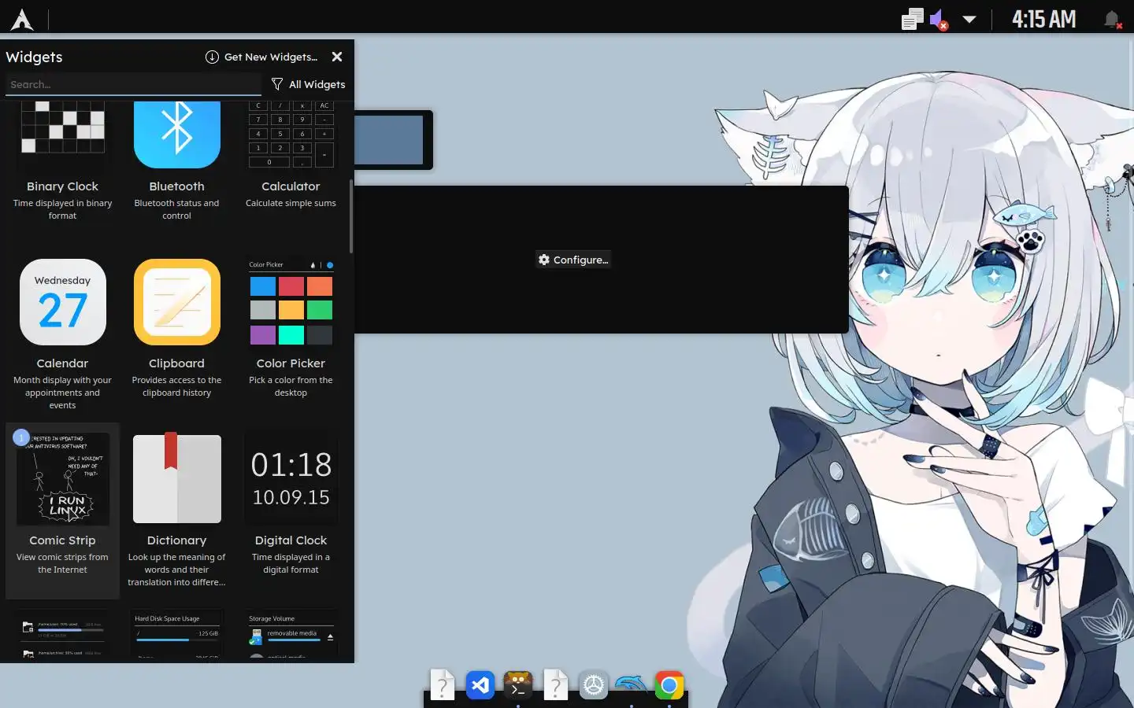
Task: Launch the terminal from dock
Action: tap(517, 685)
